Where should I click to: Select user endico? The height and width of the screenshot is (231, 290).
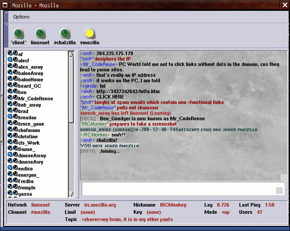26,169
